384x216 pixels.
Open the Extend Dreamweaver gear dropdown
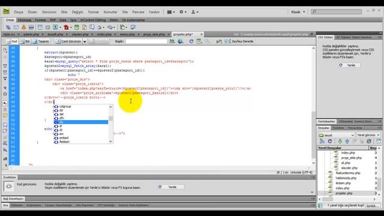coord(183,12)
